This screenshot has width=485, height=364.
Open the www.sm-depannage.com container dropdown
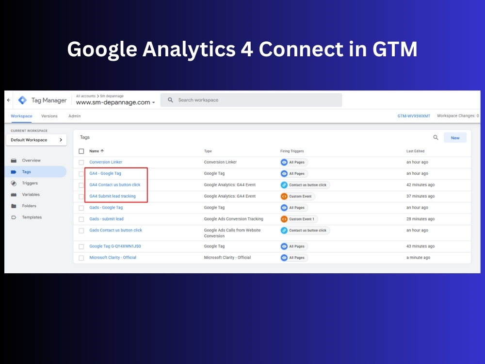115,102
